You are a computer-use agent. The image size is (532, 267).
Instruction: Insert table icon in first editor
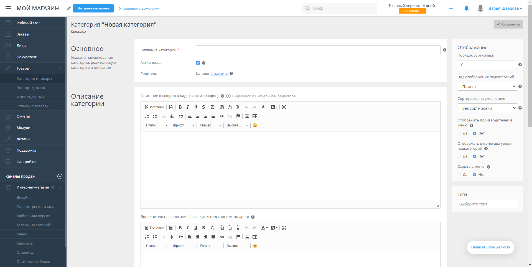[255, 116]
